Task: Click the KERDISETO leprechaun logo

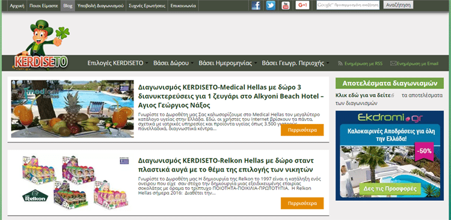Action: (x=41, y=44)
